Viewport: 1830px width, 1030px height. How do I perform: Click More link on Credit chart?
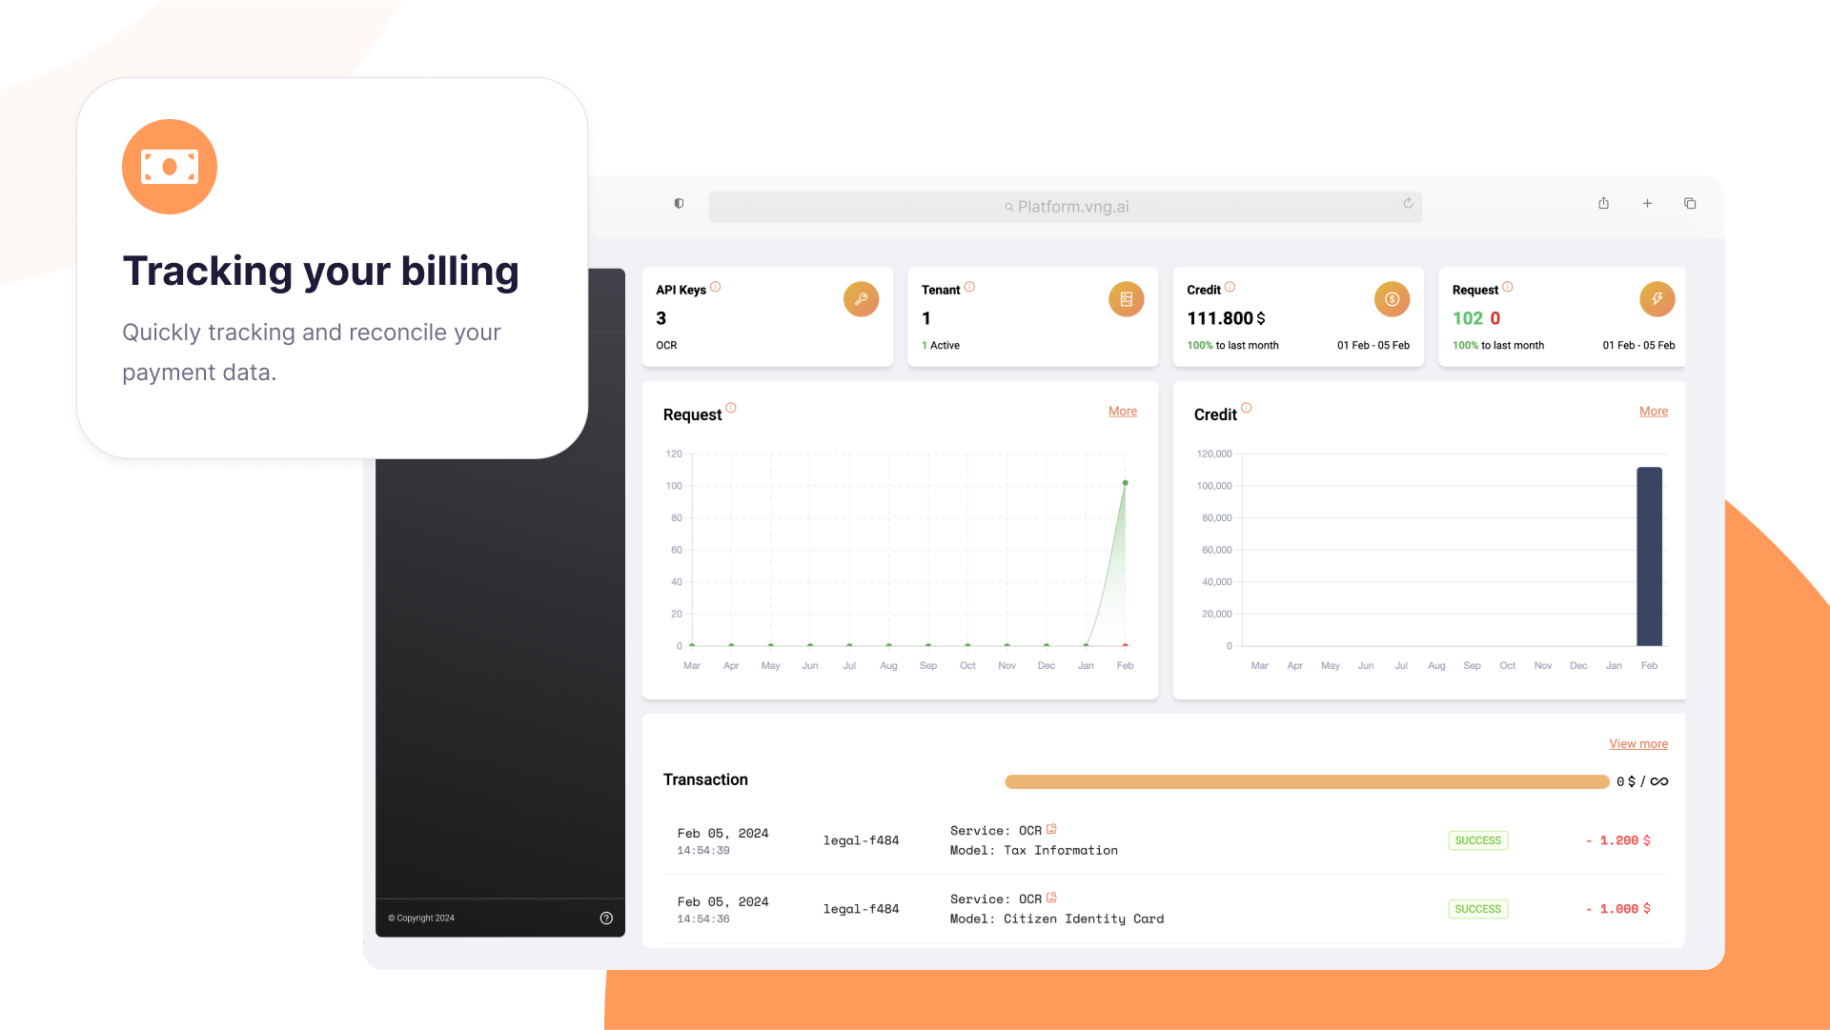pos(1653,412)
